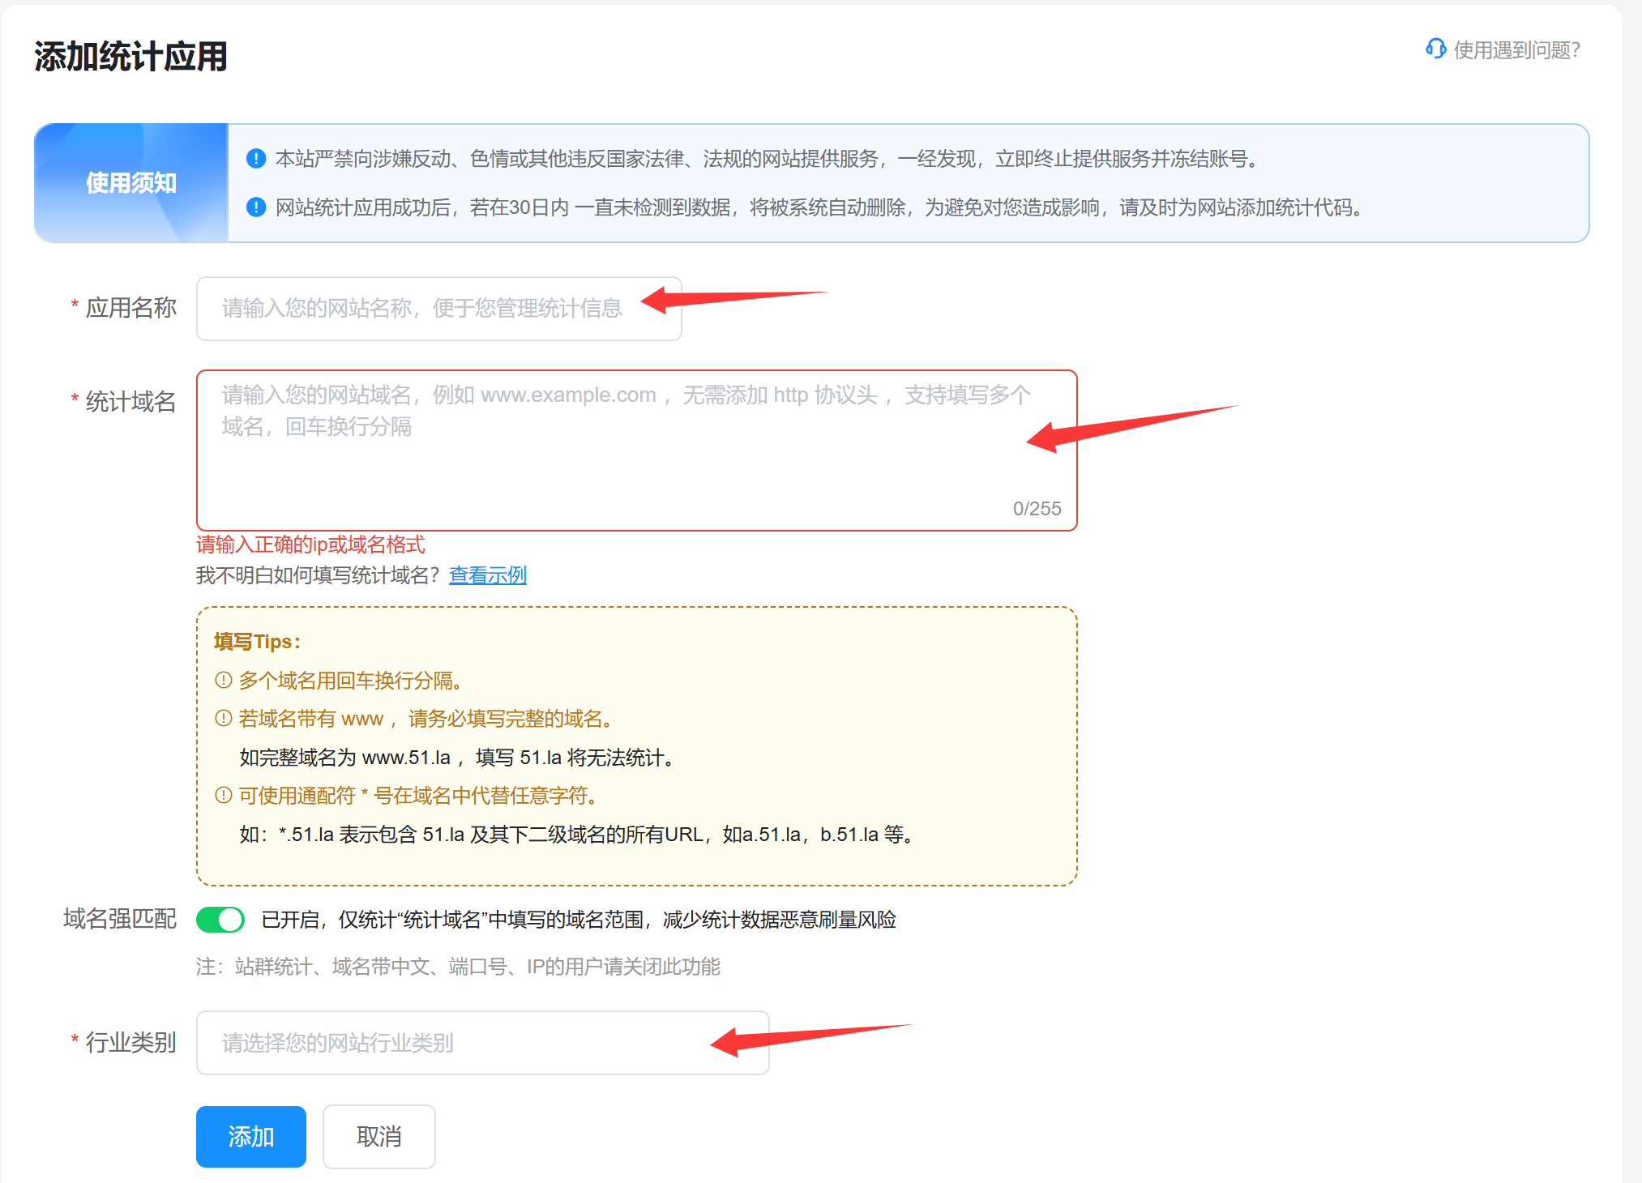Click first blue notice exclamation icon

(256, 159)
